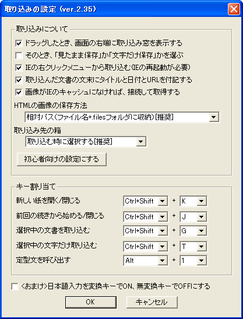This screenshot has width=243, height=319.
Task: Open the G key dropdown
Action: click(x=193, y=231)
